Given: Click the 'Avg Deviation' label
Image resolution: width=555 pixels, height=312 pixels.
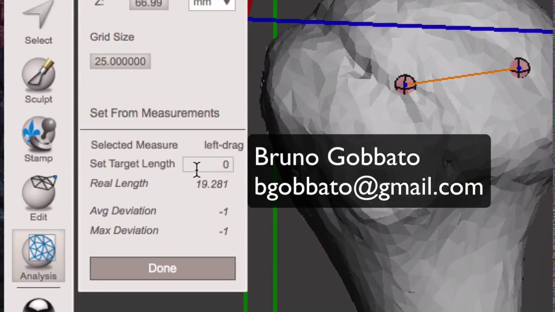Looking at the screenshot, I should (123, 211).
